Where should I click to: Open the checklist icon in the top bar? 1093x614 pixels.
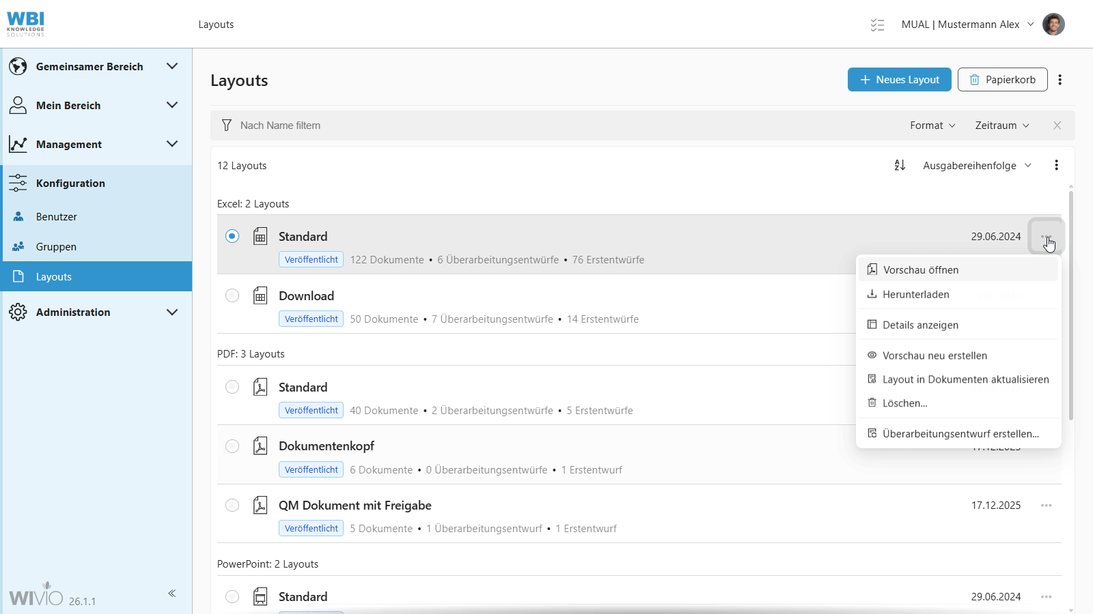tap(877, 24)
